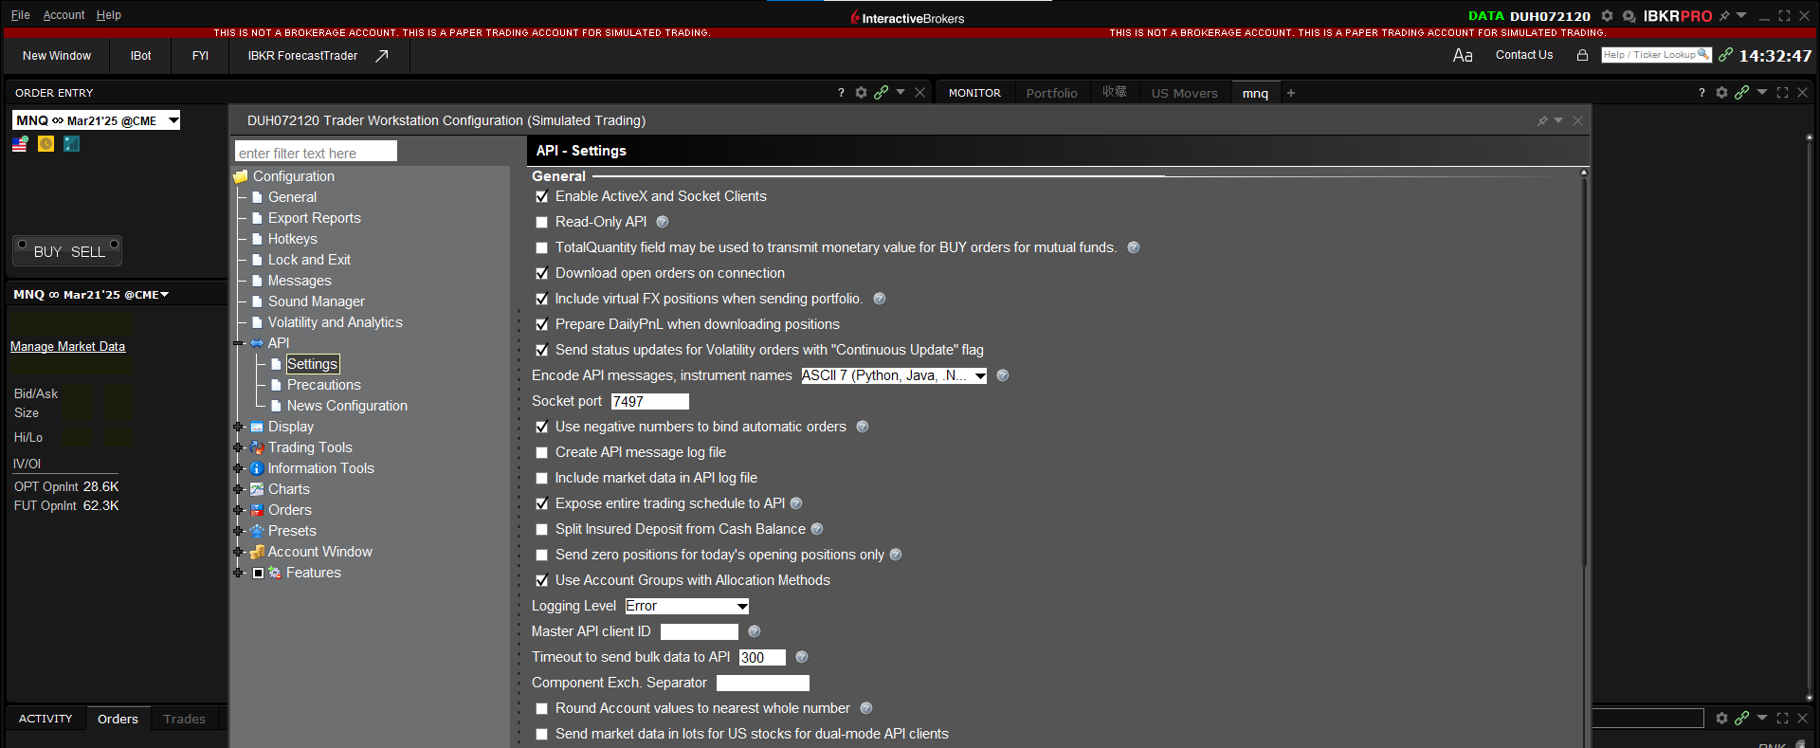Open the Monitor panel help question mark
Viewport: 1820px width, 748px height.
point(1702,92)
